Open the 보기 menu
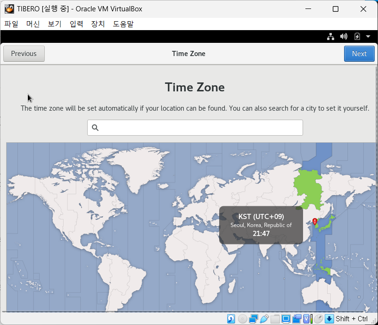378x325 pixels. point(55,24)
